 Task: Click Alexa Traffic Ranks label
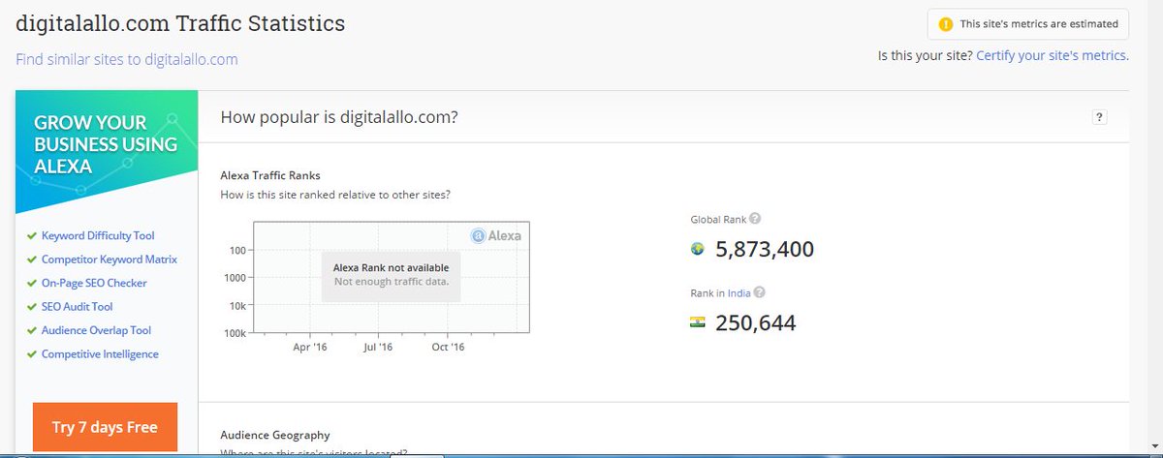click(x=270, y=175)
